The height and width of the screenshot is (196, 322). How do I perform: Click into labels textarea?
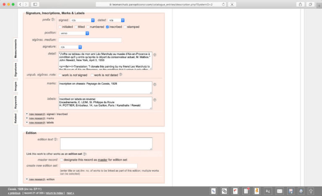click(106, 103)
